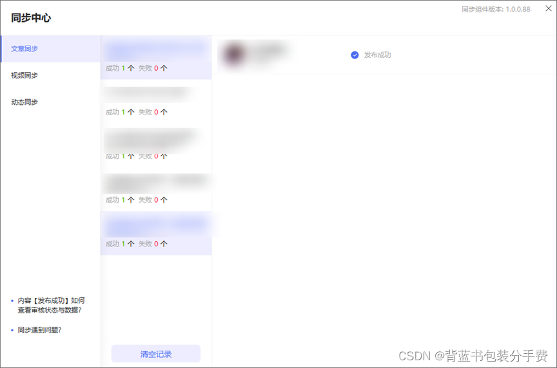
Task: Click the blue 发布成功 checkmark icon
Action: (355, 55)
